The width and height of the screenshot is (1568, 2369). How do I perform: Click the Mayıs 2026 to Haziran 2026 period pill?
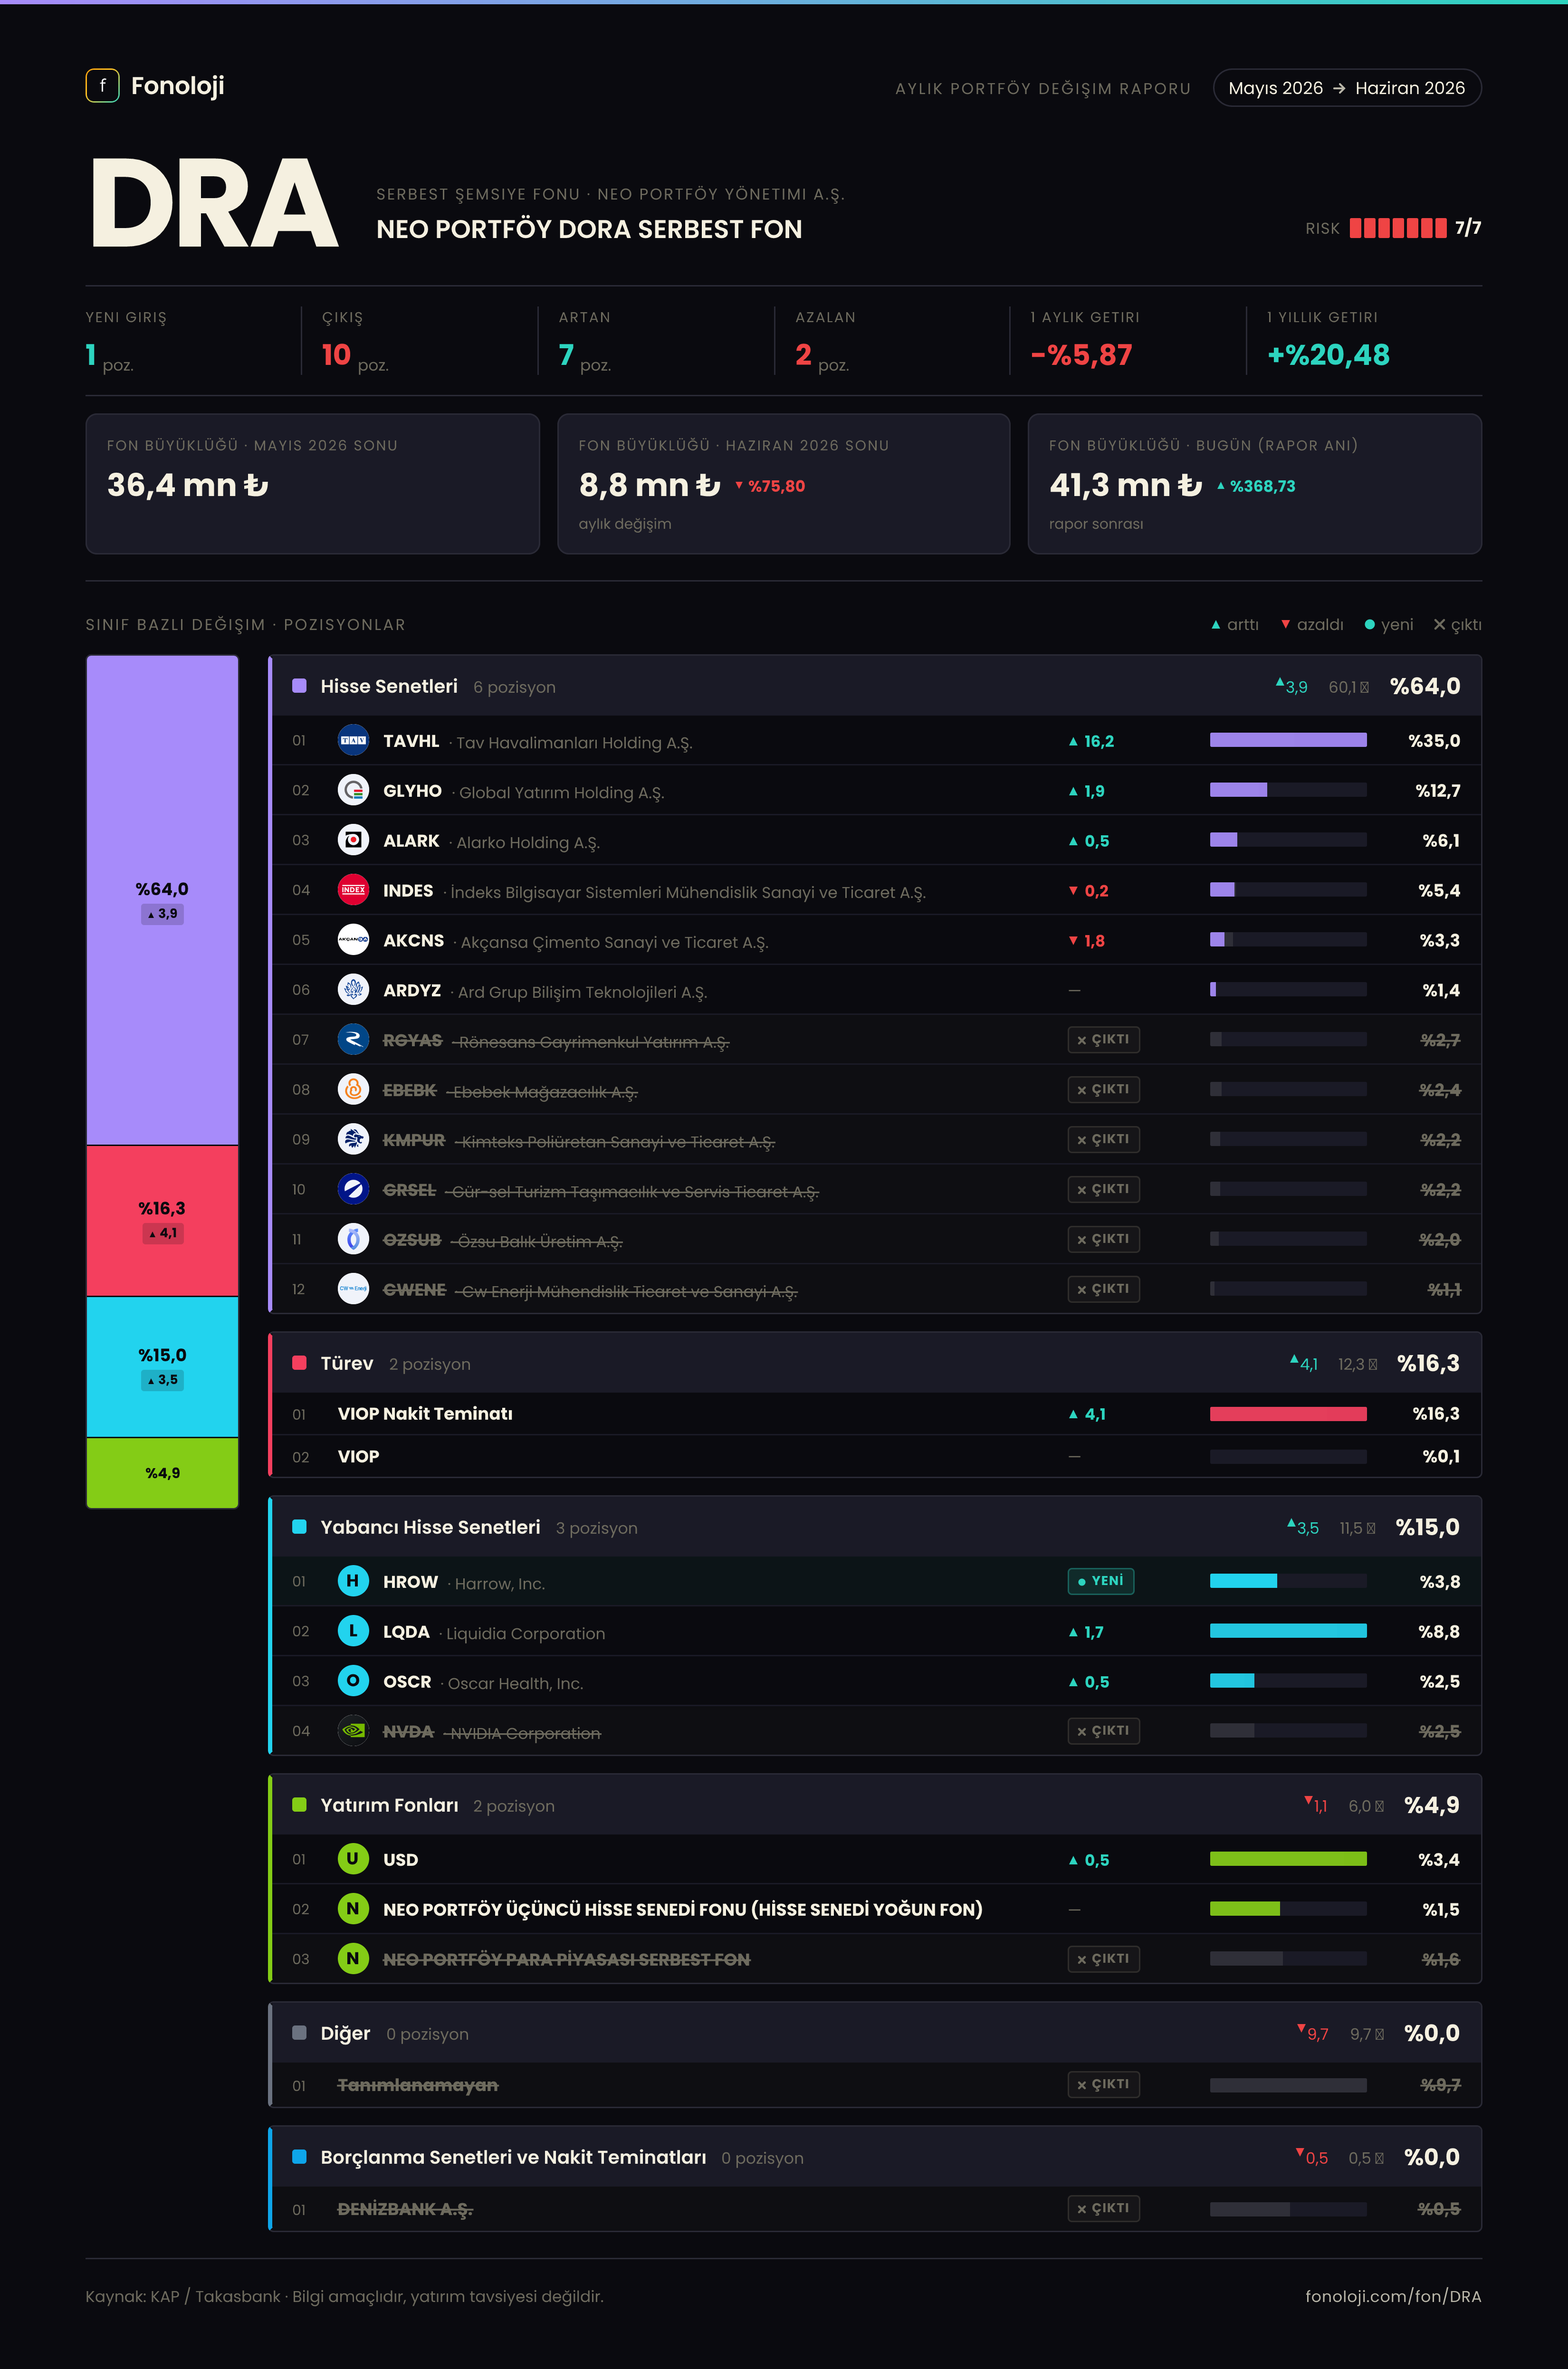pos(1346,88)
